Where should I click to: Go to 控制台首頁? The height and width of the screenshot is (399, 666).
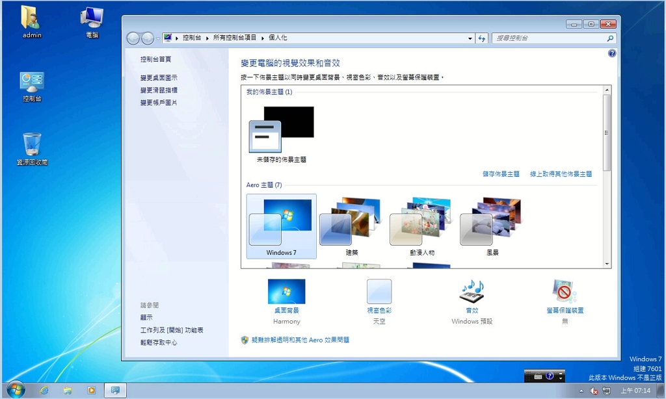pyautogui.click(x=155, y=59)
